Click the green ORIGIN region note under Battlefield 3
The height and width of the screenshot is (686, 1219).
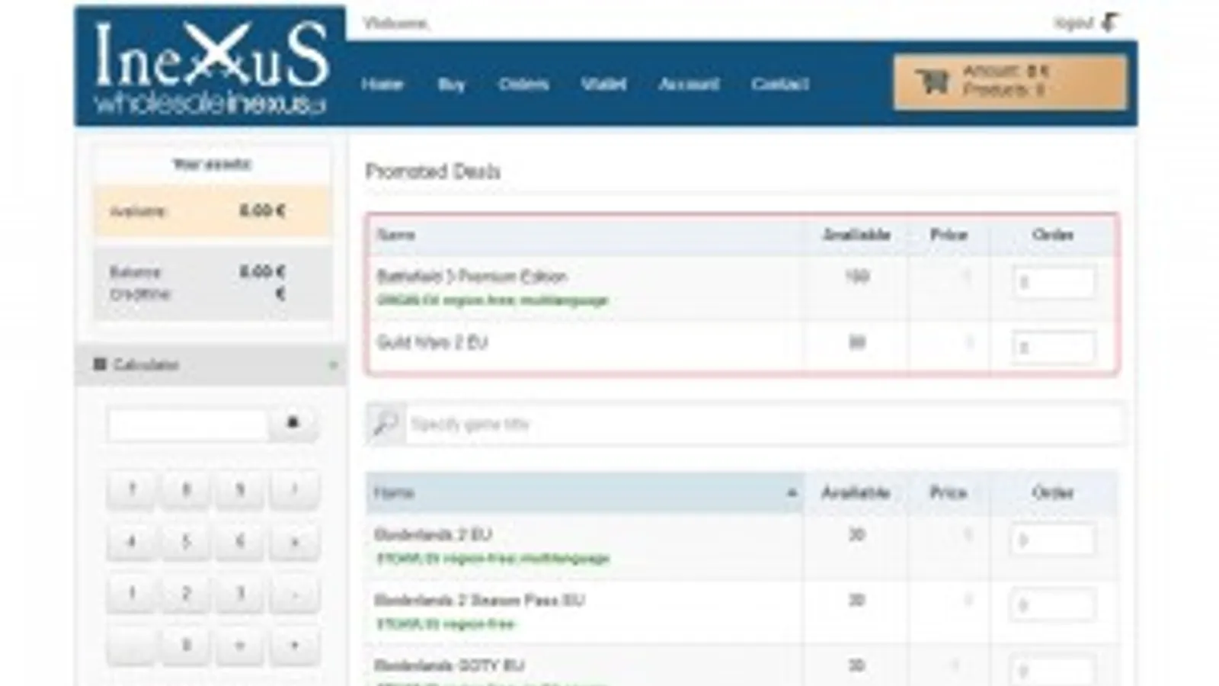pos(492,300)
